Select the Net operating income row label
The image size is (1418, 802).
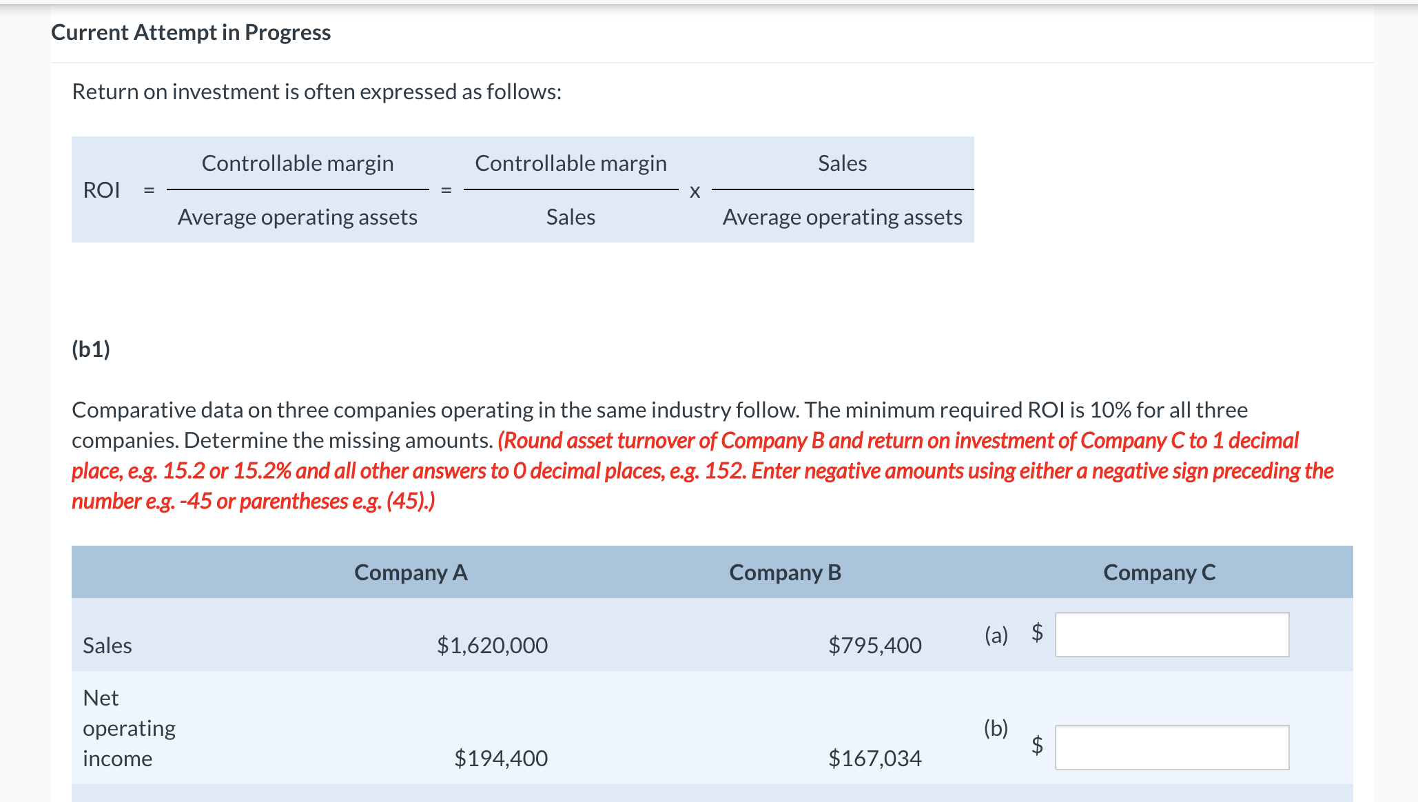[130, 728]
